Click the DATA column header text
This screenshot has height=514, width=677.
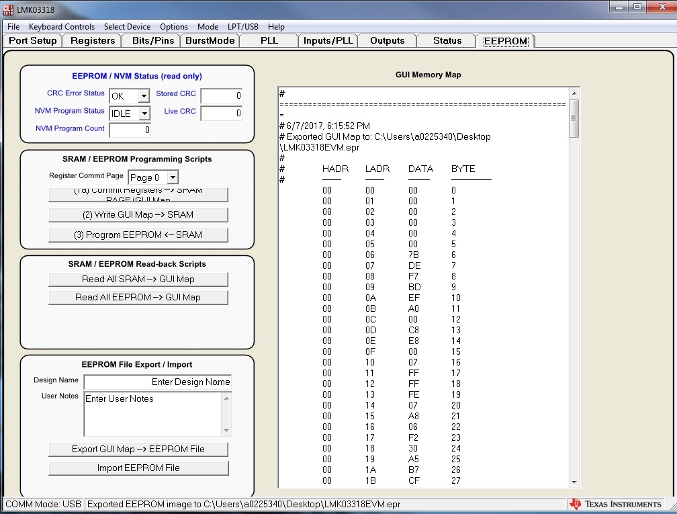tap(420, 169)
